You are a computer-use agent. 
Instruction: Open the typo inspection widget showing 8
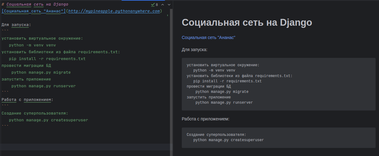click(154, 5)
